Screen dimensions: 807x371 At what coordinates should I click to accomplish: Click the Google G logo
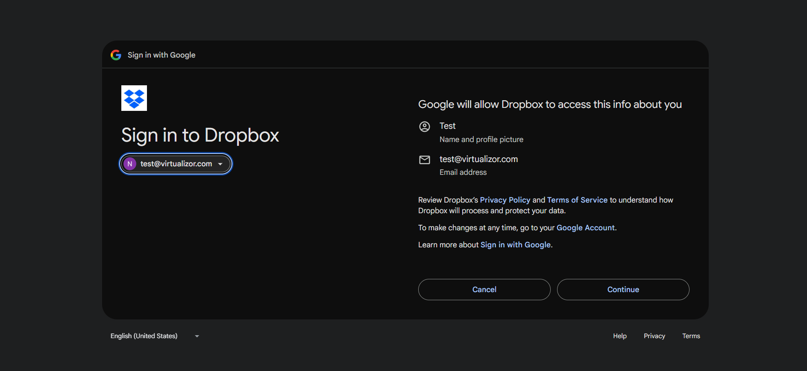(x=116, y=55)
